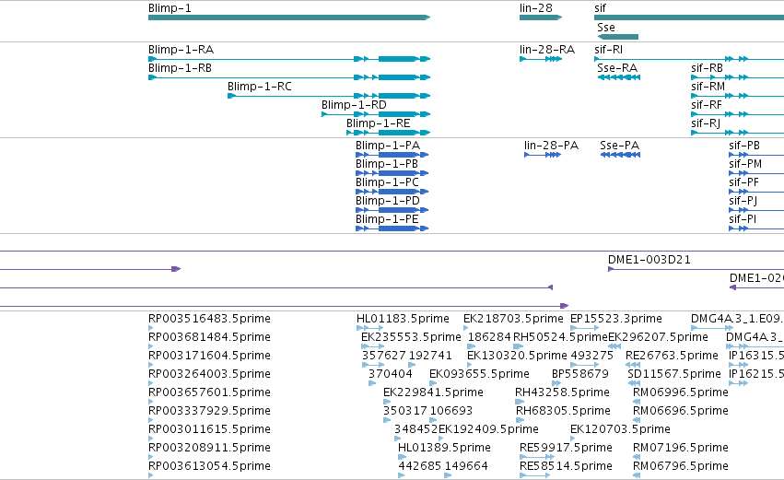The height and width of the screenshot is (480, 784).
Task: Click EST RP003657601.5prime
Action: tap(209, 392)
